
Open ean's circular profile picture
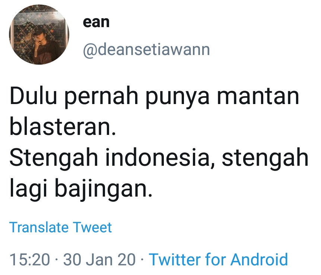click(x=39, y=35)
